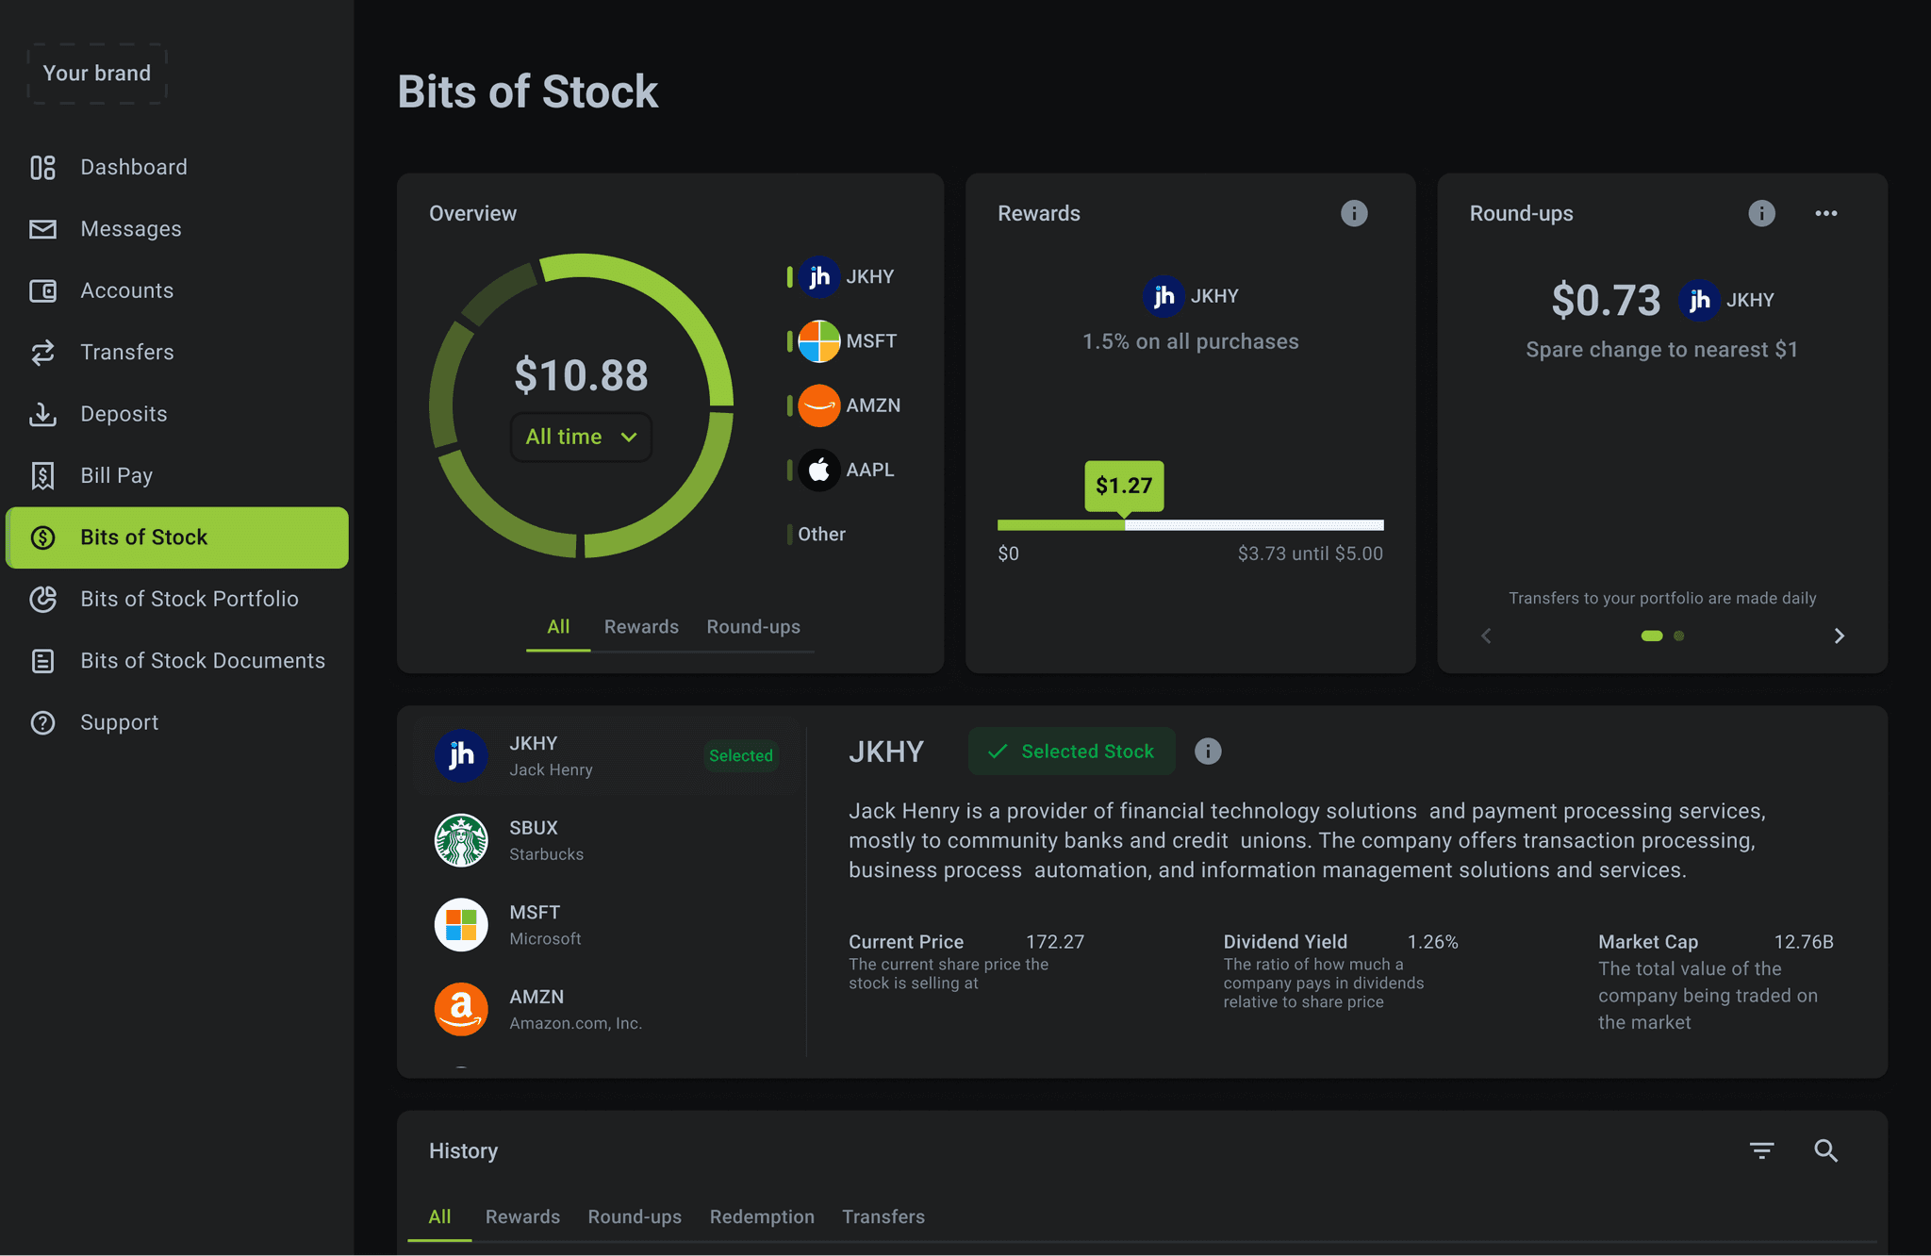Switch to the Rewards tab in Overview
This screenshot has height=1256, width=1931.
[x=641, y=626]
